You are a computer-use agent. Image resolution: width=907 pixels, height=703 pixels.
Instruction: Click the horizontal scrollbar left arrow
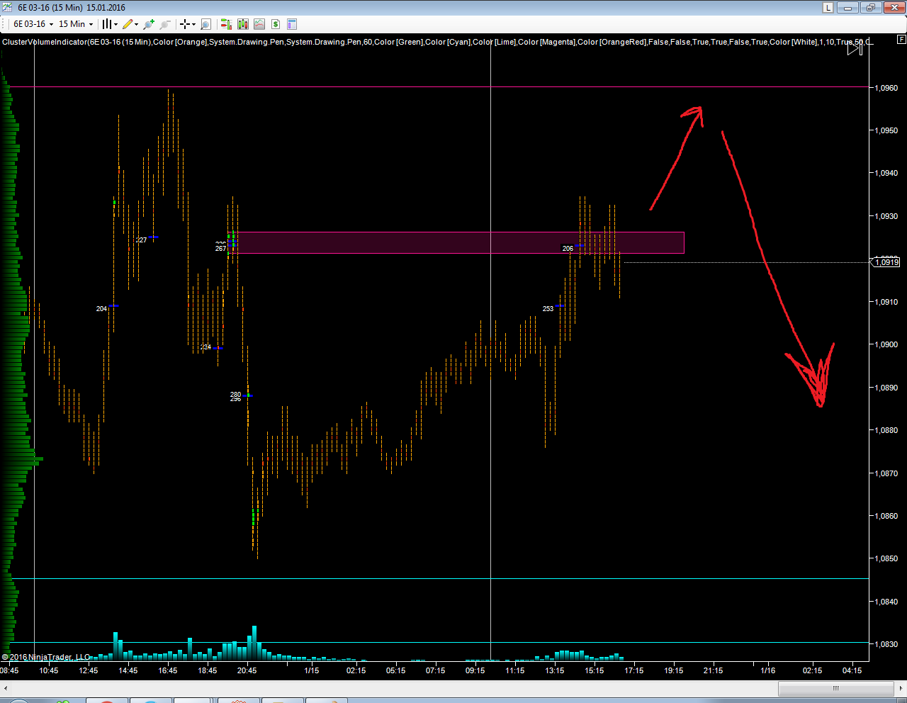click(x=6, y=688)
